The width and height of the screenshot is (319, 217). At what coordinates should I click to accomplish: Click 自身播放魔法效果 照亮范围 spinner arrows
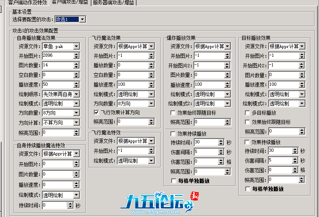coord(76,132)
